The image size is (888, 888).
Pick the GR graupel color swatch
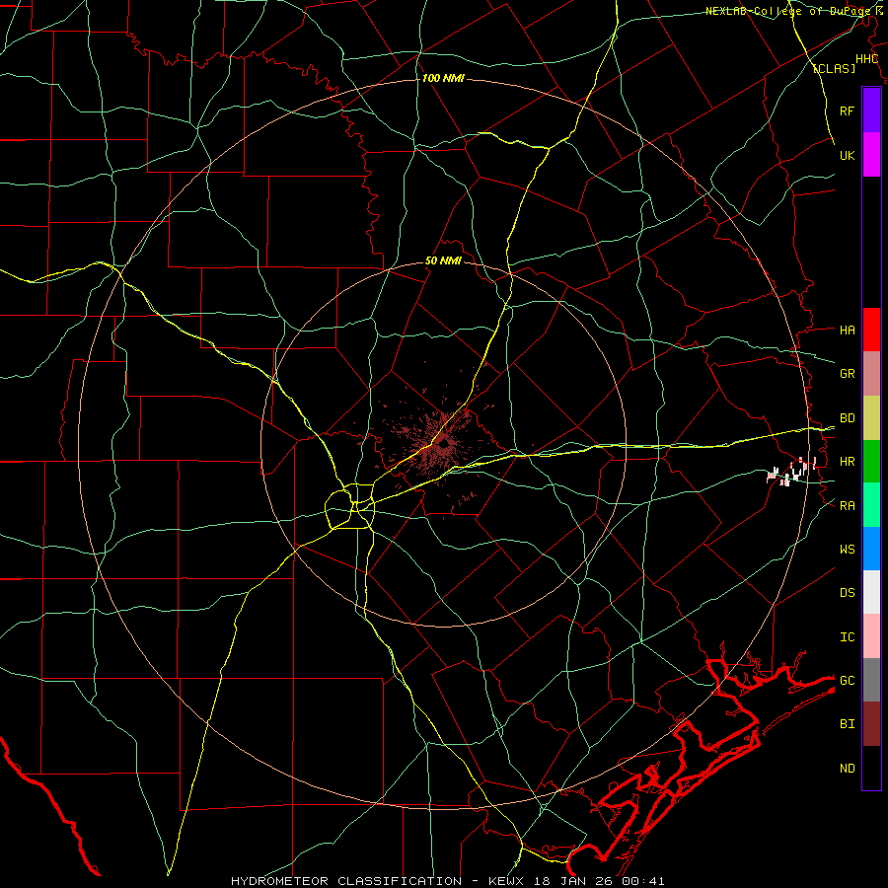tap(871, 374)
